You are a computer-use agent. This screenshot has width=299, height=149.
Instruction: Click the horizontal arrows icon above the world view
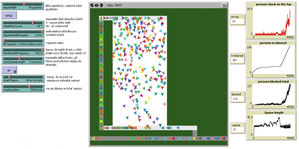(x=97, y=6)
